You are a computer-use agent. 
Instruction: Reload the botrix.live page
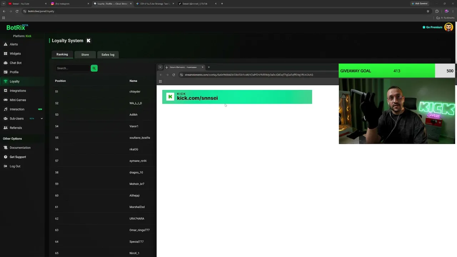click(17, 11)
